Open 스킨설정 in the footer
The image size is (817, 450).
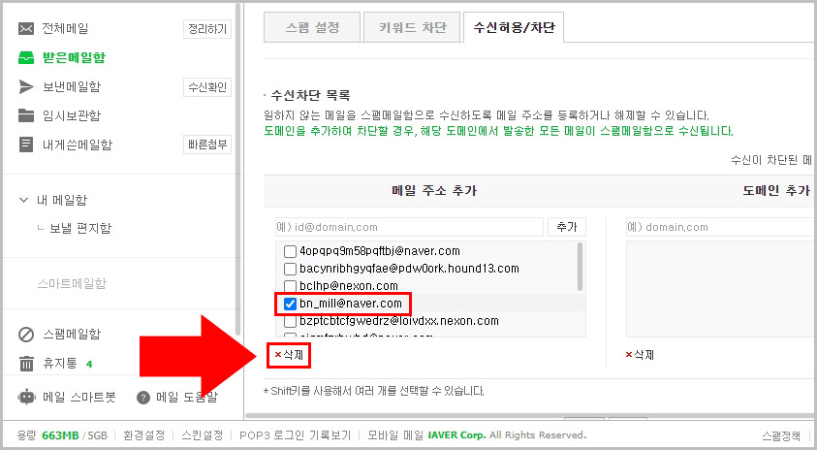pyautogui.click(x=203, y=434)
